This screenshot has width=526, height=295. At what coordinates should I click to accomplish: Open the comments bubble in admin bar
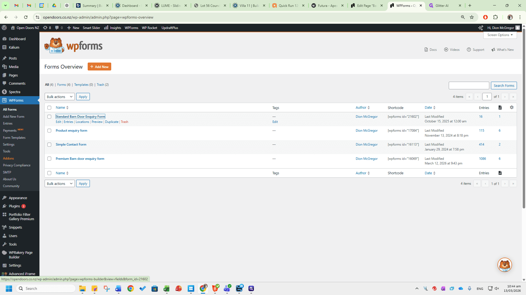(x=59, y=28)
